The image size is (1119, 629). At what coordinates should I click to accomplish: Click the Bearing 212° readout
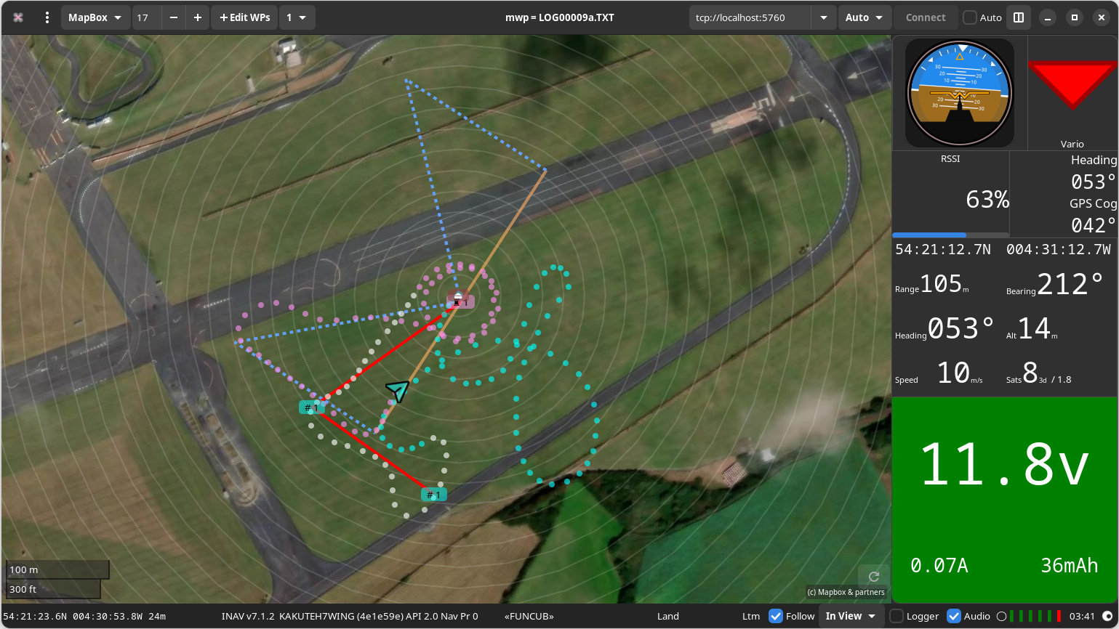pos(1056,284)
